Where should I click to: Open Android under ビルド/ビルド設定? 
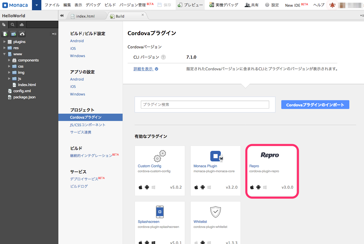pyautogui.click(x=77, y=41)
